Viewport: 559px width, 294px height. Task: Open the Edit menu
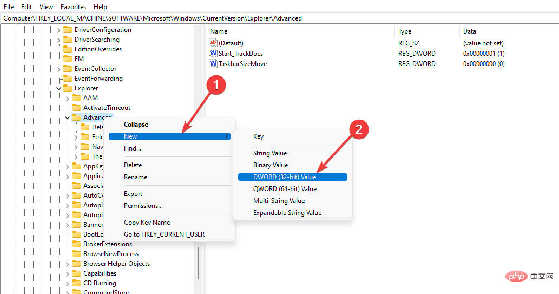point(27,7)
